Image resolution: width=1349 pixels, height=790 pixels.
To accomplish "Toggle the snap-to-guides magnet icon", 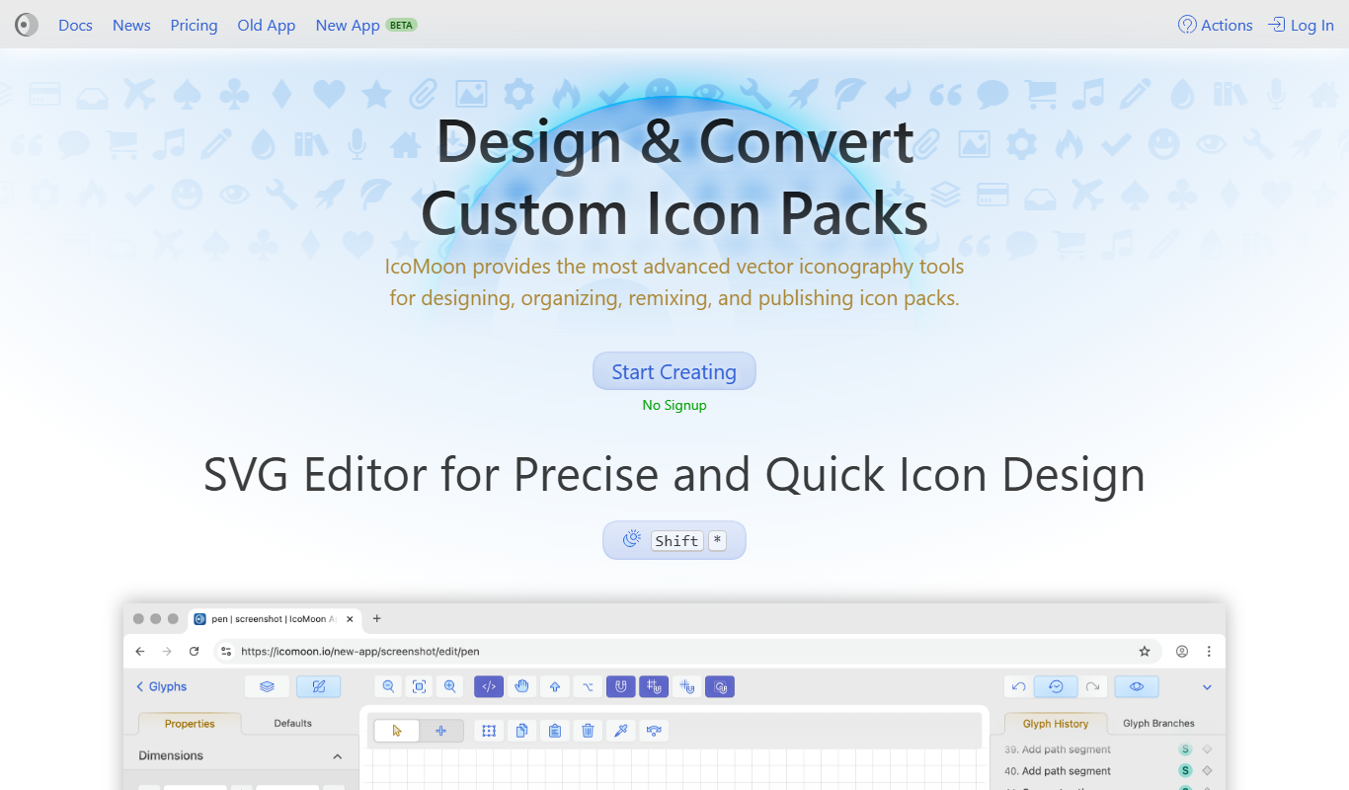I will (x=687, y=686).
